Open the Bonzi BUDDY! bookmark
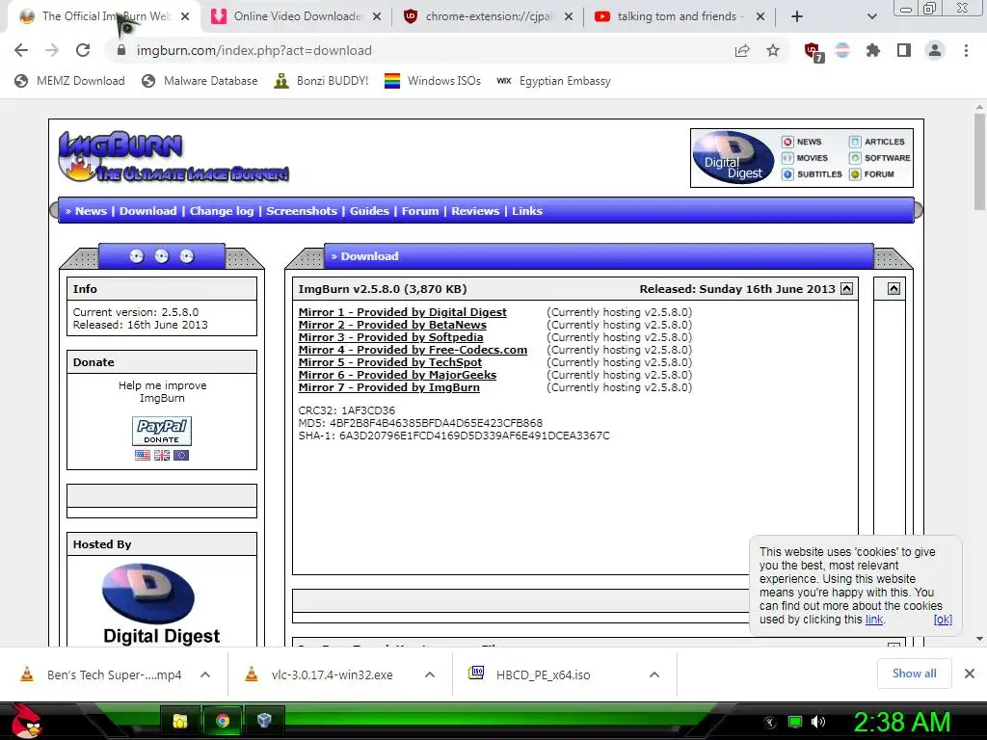The height and width of the screenshot is (740, 987). [x=322, y=81]
